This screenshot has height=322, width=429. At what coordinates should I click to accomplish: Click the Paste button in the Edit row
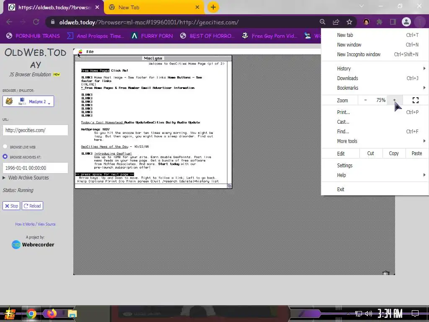coord(417,153)
